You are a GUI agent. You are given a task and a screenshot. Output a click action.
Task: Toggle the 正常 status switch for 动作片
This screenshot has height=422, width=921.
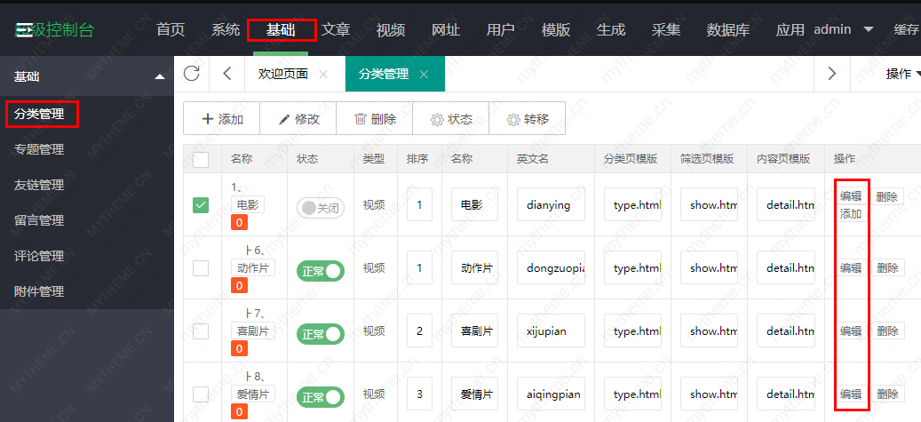(320, 271)
